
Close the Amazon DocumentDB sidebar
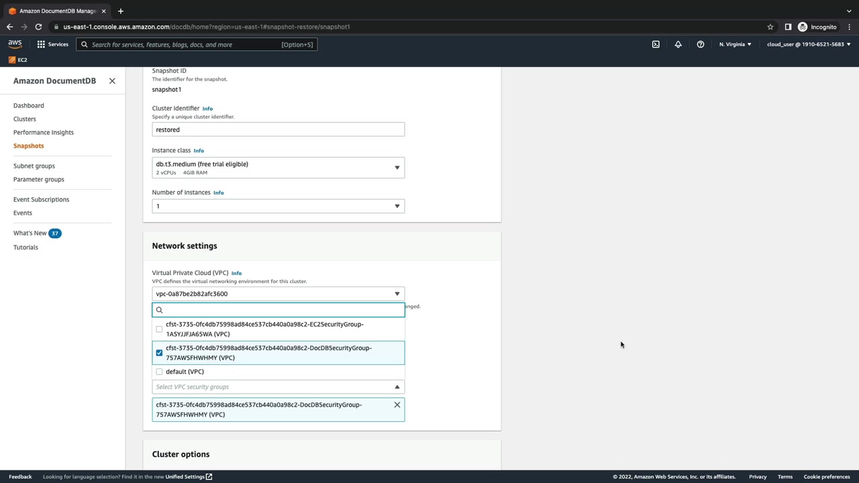(x=112, y=81)
